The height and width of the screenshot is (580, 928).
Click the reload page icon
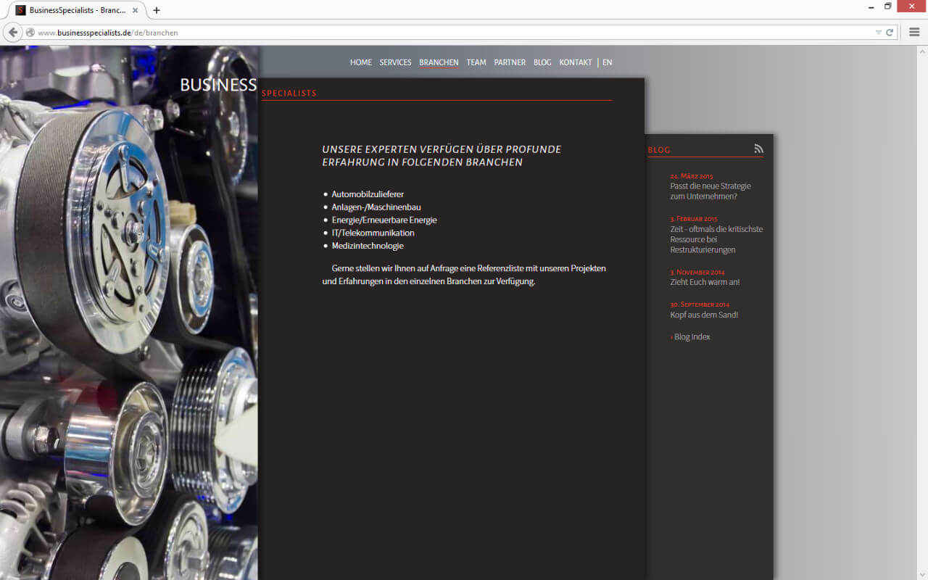890,33
